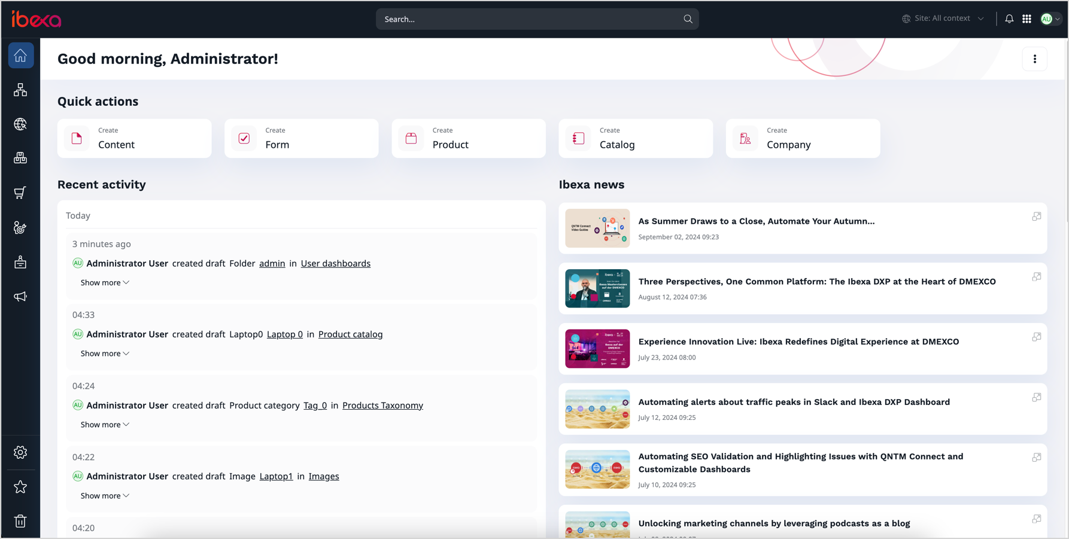Open the Customers sidebar icon
The height and width of the screenshot is (539, 1069).
(x=20, y=227)
